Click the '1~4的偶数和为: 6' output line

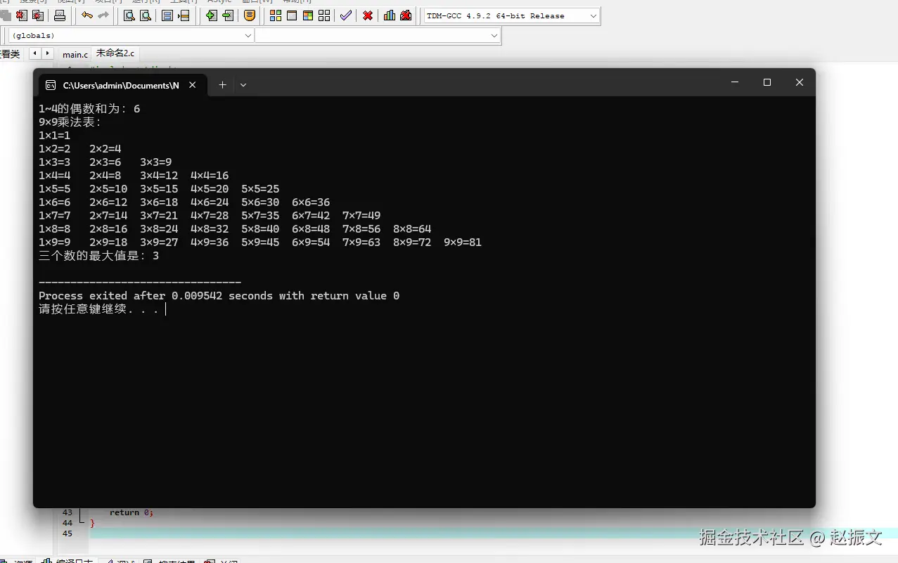pos(89,109)
